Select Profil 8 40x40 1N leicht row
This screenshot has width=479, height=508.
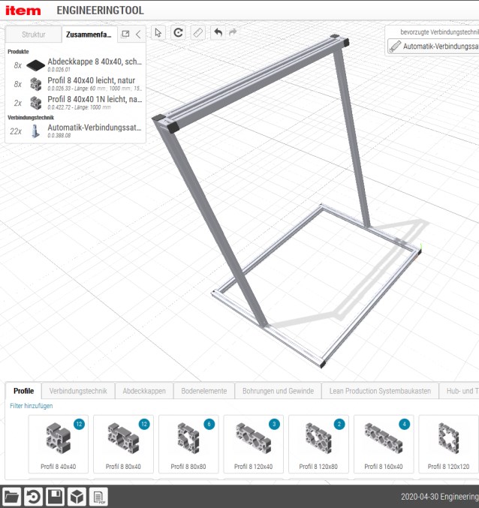75,103
